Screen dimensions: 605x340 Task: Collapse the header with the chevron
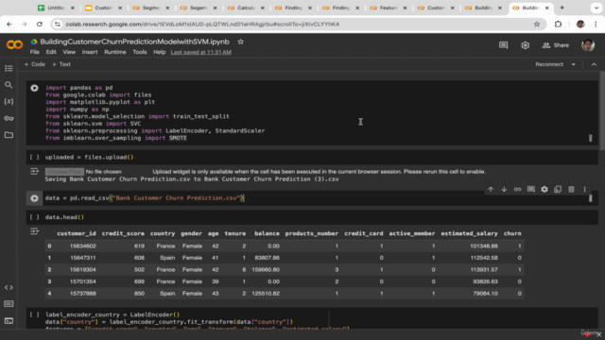(x=594, y=64)
